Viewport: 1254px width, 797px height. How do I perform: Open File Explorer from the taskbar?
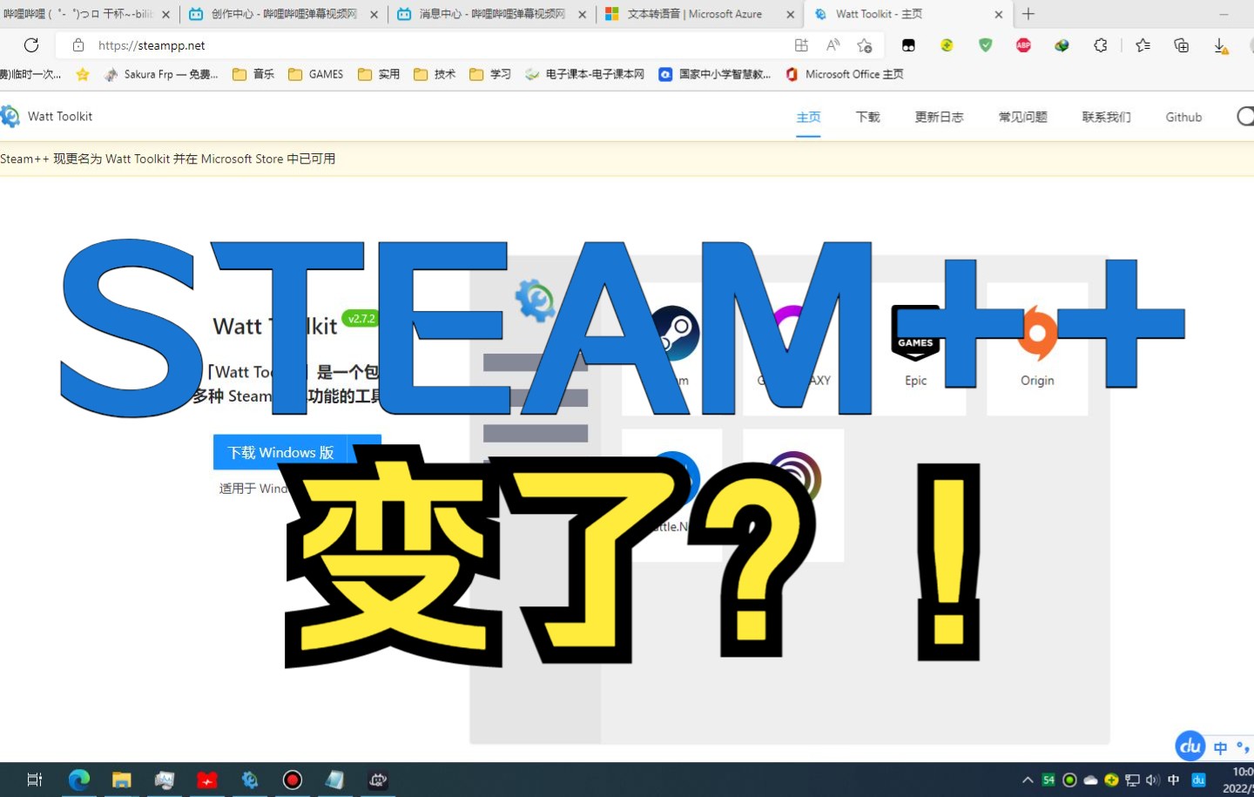click(121, 780)
